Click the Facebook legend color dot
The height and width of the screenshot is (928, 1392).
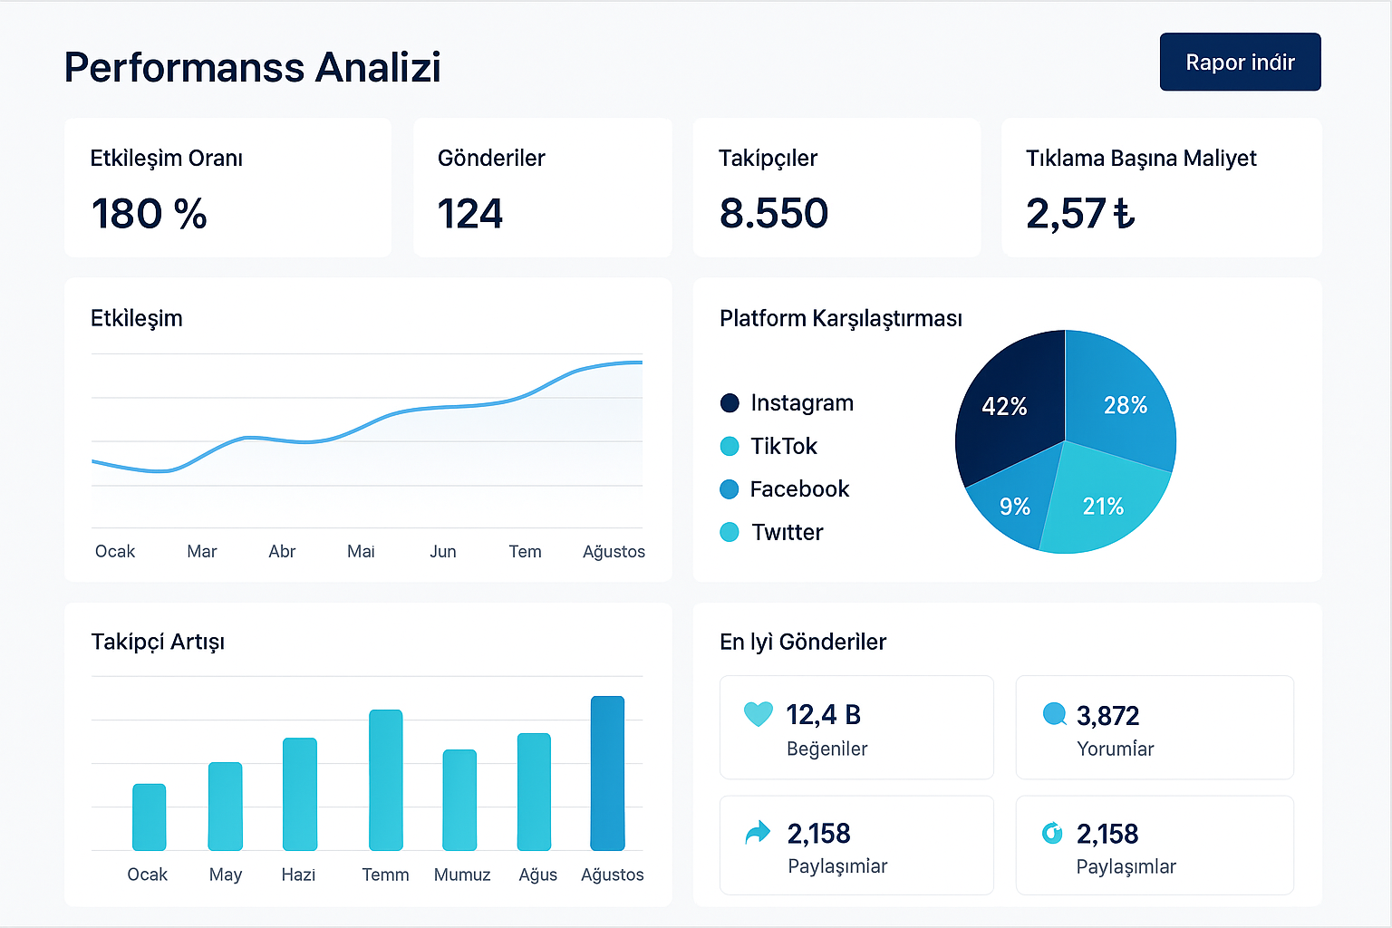(x=730, y=488)
